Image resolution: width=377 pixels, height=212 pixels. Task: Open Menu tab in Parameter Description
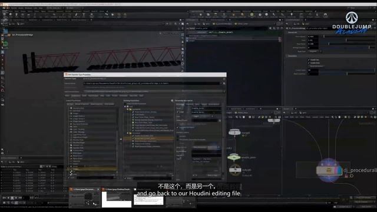(197, 104)
